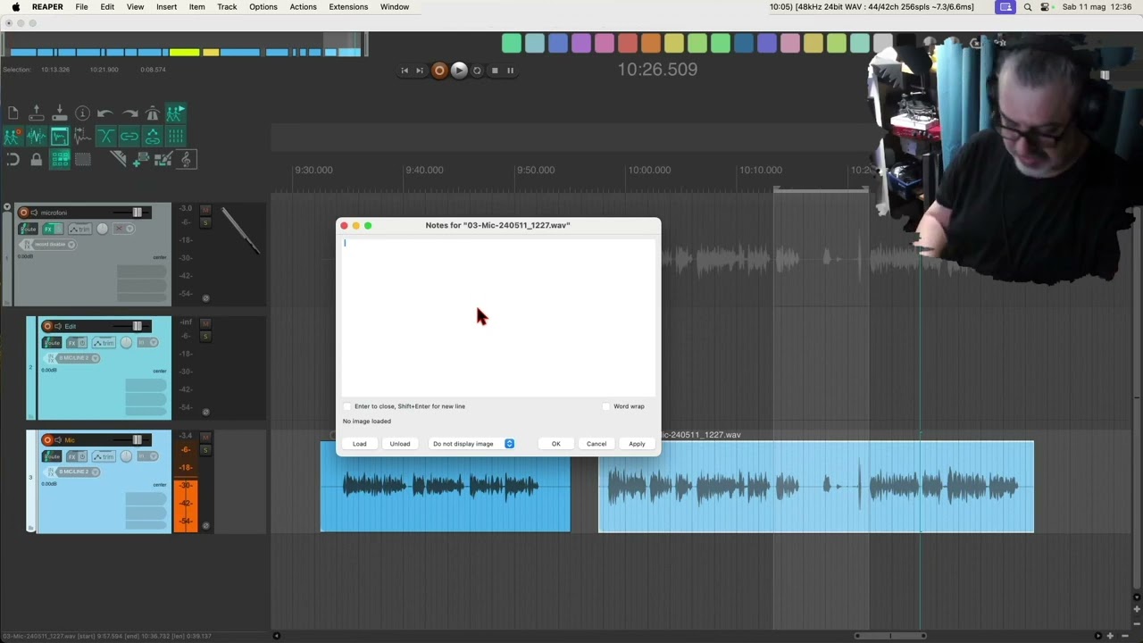Click trim envelope button on Mic track

[x=104, y=456]
